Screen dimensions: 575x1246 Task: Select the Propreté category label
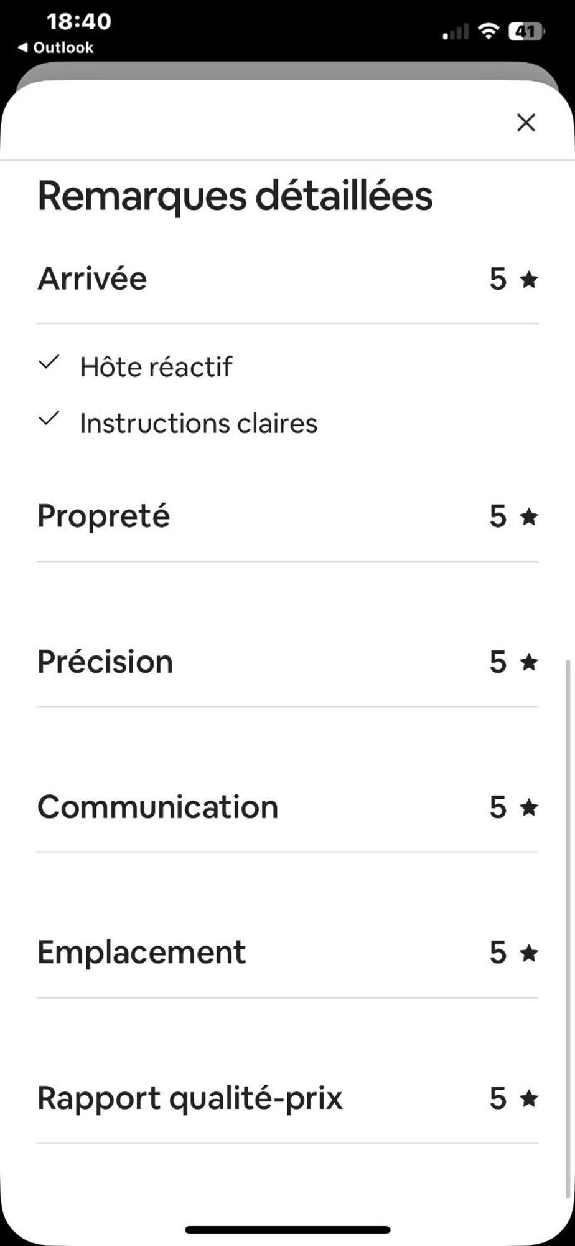coord(103,516)
